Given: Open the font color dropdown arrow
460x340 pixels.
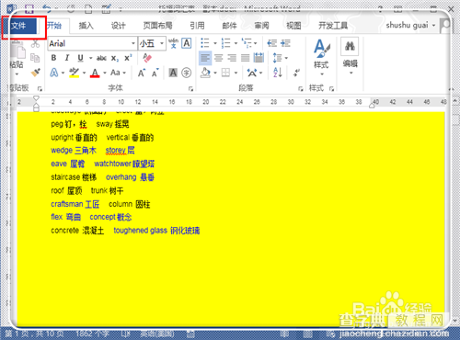Looking at the screenshot, I should pyautogui.click(x=105, y=73).
